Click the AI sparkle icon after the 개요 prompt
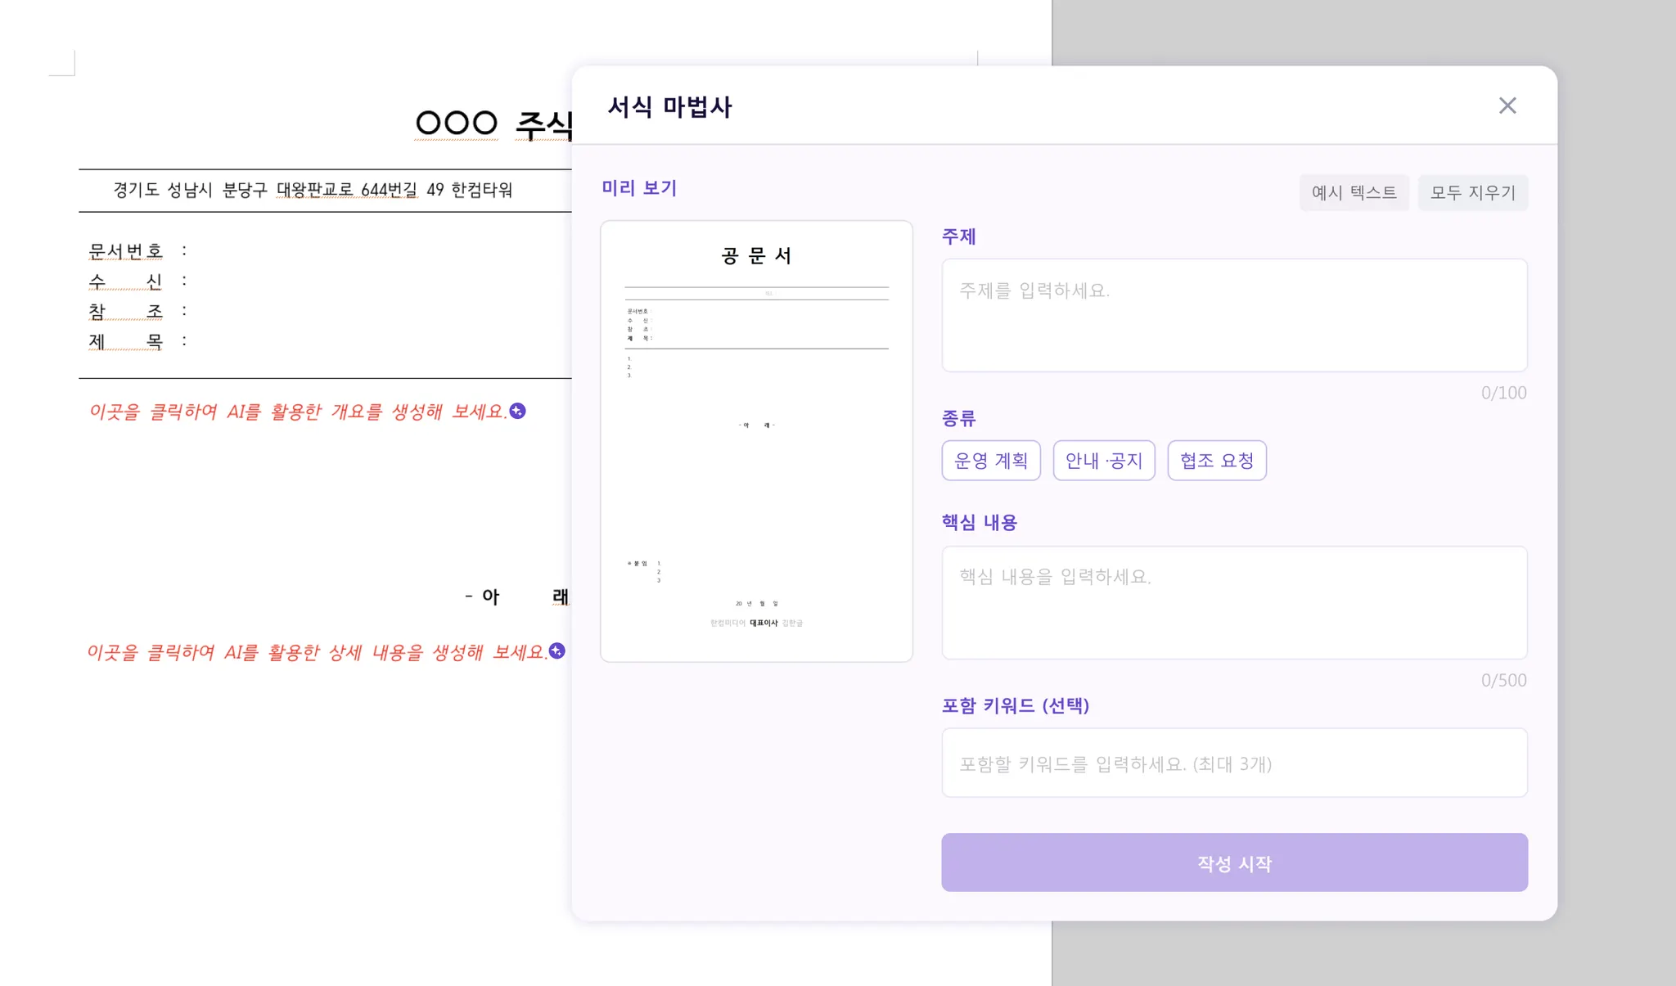The height and width of the screenshot is (986, 1676). (x=517, y=411)
